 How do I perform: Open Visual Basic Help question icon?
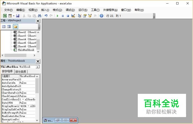point(102,16)
